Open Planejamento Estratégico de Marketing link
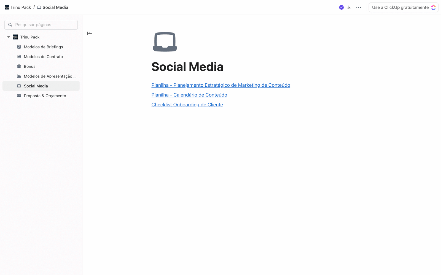Image resolution: width=441 pixels, height=275 pixels. click(x=220, y=85)
